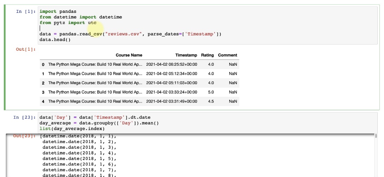Viewport: 384px width, 177px height.
Task: Click the output scrollbar thumb of Out[23]
Action: pos(376,136)
